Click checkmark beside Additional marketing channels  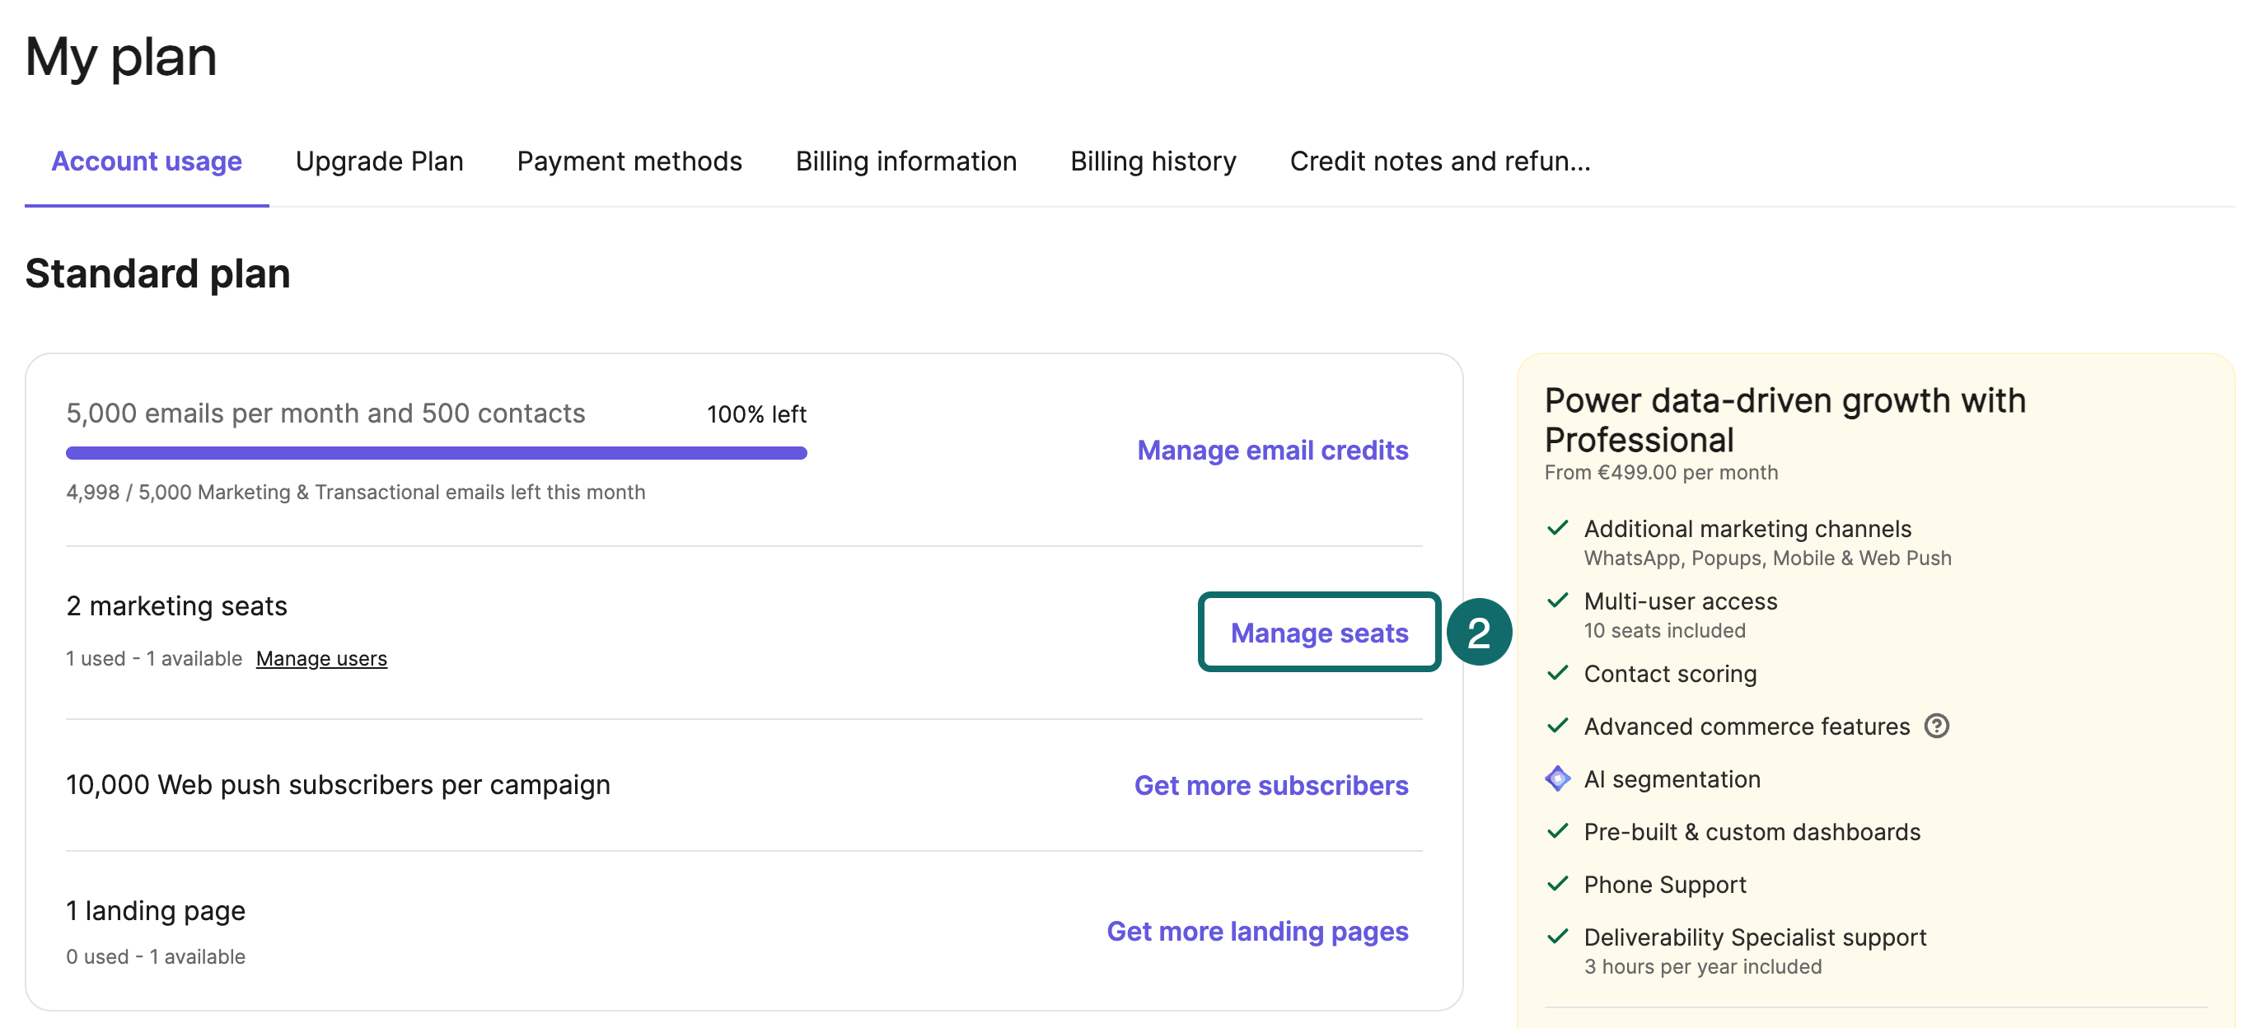(1557, 528)
